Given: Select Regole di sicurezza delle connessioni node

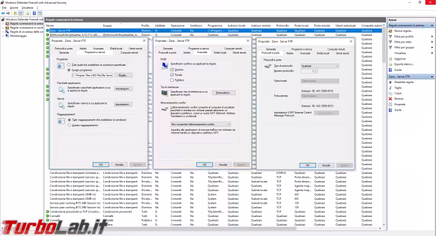Looking at the screenshot, I should [x=26, y=32].
